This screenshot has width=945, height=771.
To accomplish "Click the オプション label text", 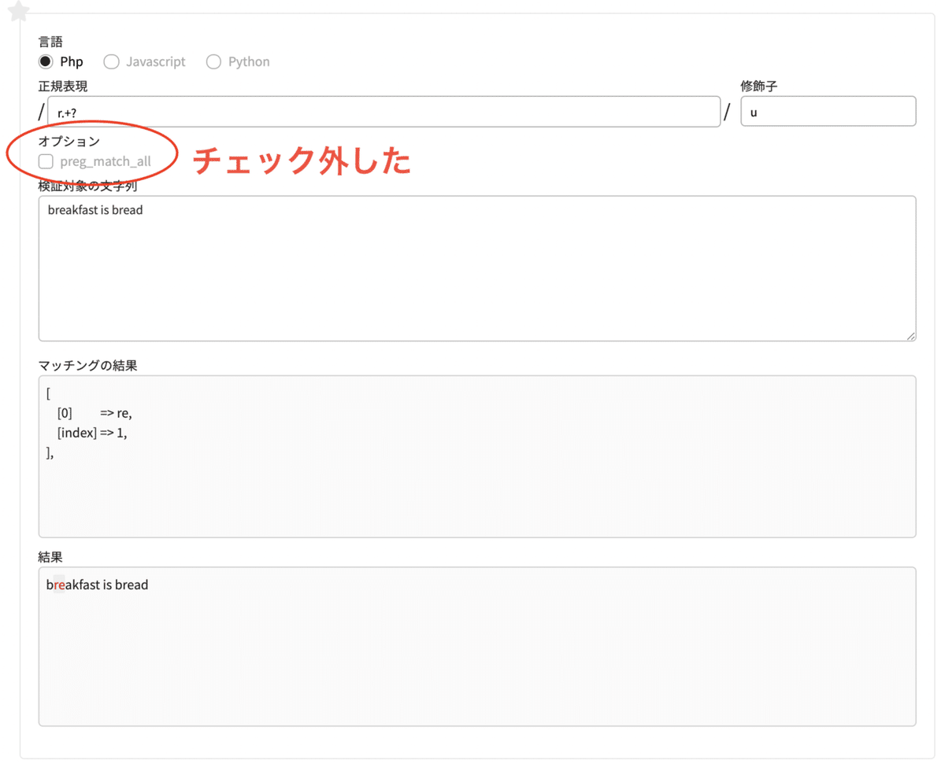I will click(x=69, y=142).
